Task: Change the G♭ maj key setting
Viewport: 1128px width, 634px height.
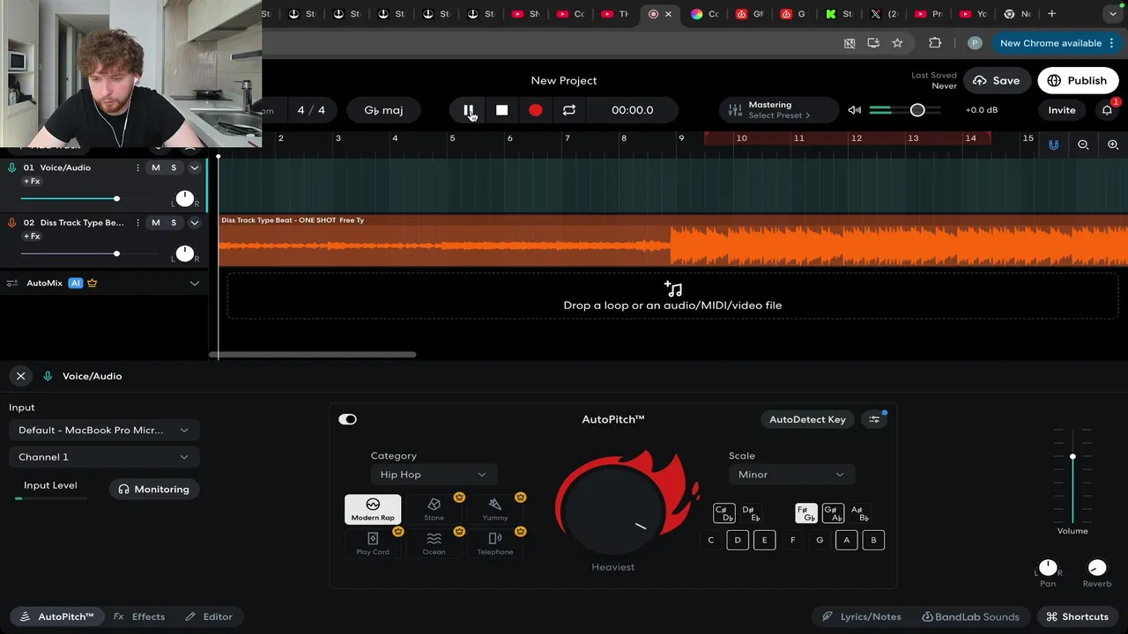Action: tap(383, 110)
